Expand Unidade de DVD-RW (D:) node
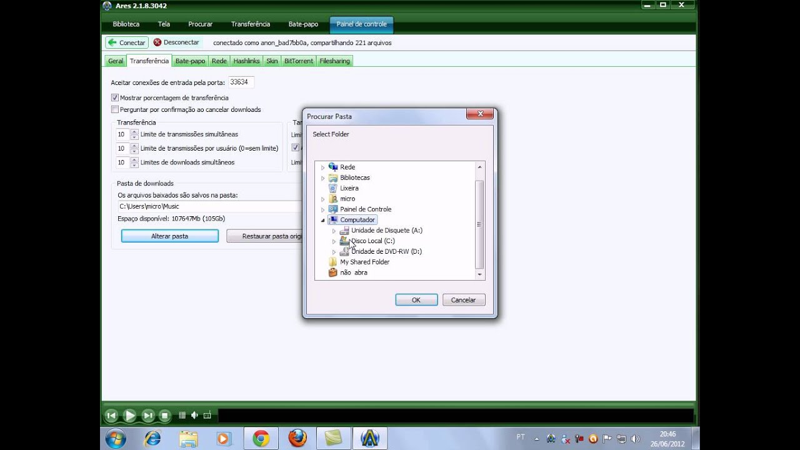The height and width of the screenshot is (450, 800). [x=334, y=252]
